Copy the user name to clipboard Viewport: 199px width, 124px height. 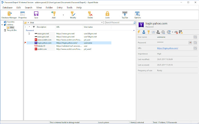tap(195, 37)
